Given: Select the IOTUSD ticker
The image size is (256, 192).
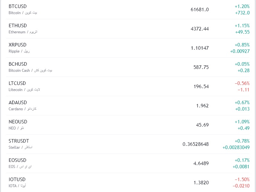Looking at the screenshot, I should coord(17,179).
